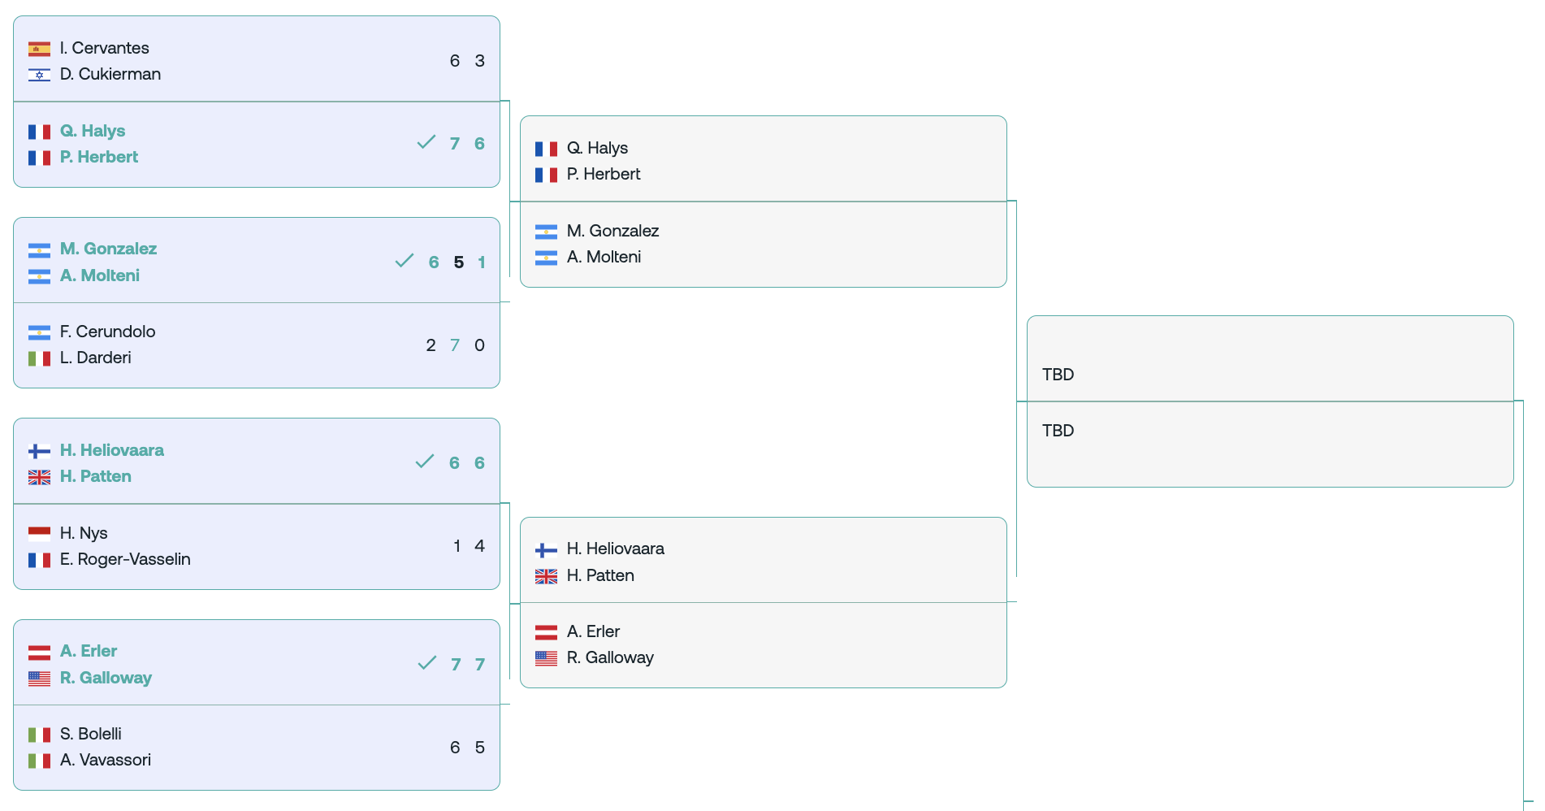This screenshot has height=811, width=1545.
Task: Click the Italy flag beside L. Darderi
Action: (39, 358)
